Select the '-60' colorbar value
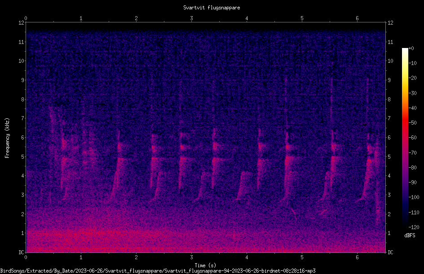Image resolution: width=424 pixels, height=274 pixels. (412, 138)
